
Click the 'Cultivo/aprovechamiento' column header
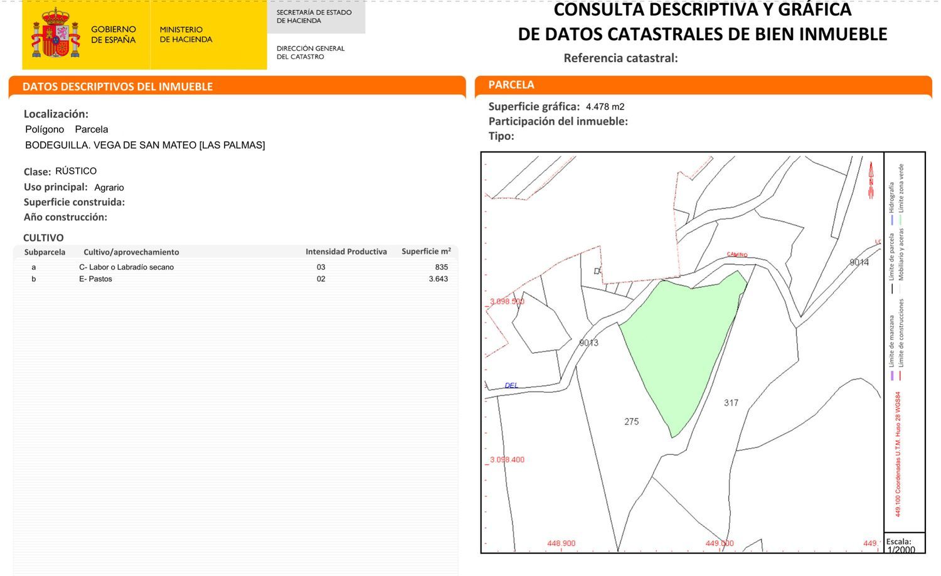coord(131,252)
